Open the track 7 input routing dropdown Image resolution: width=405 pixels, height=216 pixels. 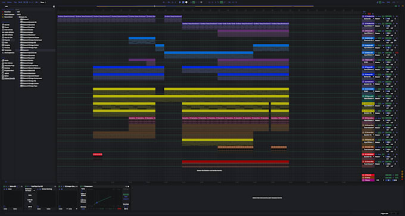point(369,62)
